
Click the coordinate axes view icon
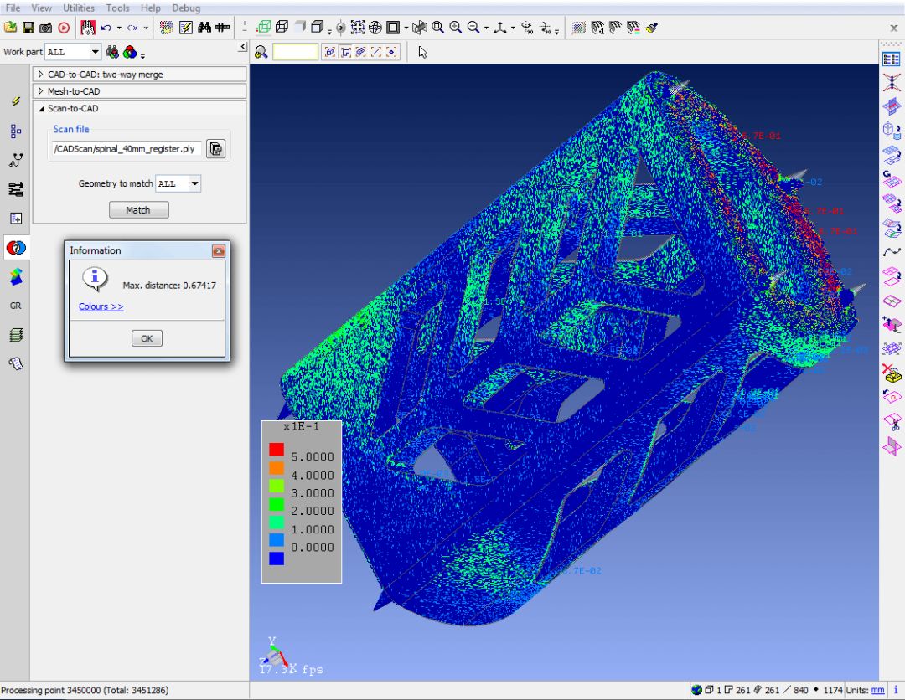click(x=499, y=28)
